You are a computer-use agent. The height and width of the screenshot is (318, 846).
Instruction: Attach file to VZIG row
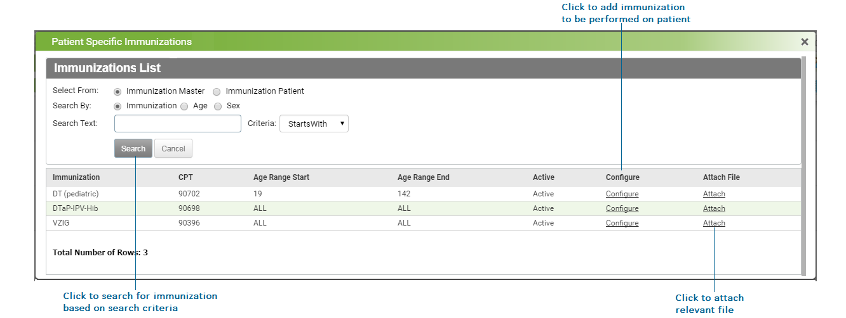[714, 223]
